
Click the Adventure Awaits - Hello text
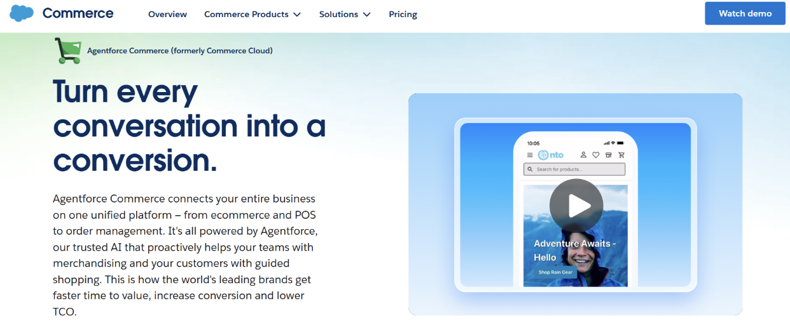pyautogui.click(x=575, y=250)
